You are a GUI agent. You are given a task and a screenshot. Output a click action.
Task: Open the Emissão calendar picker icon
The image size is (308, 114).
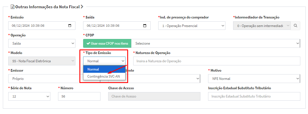point(70,26)
